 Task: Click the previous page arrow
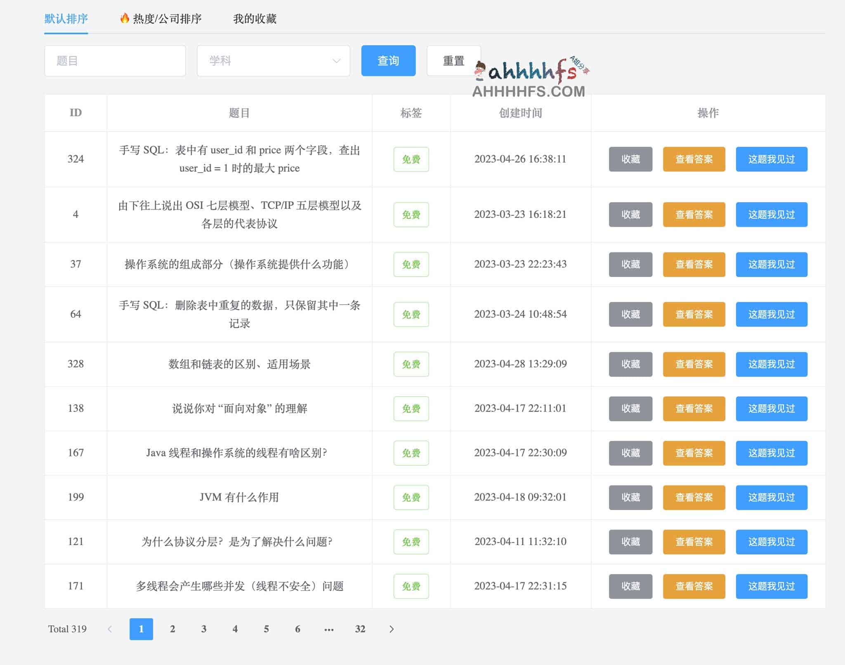(110, 629)
